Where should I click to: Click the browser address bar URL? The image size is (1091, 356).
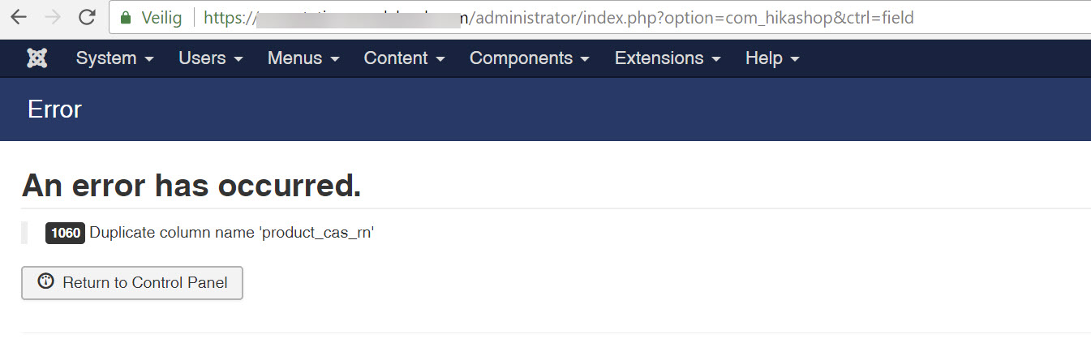click(558, 17)
